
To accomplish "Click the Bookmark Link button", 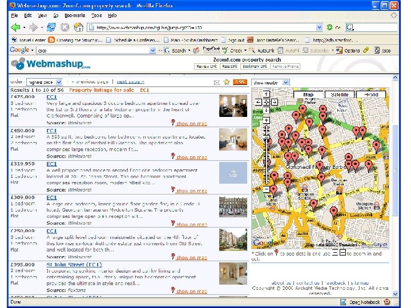I will coord(255,67).
